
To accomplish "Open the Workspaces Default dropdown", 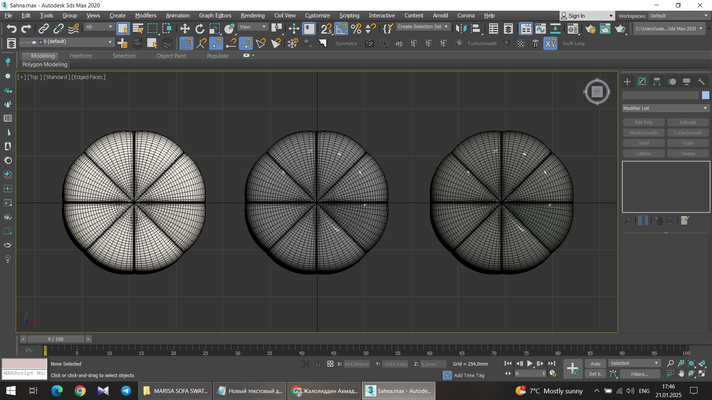I will tap(679, 16).
